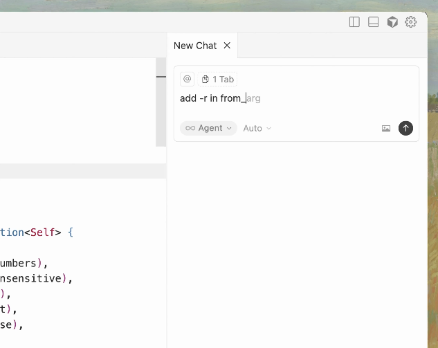438x348 pixels.
Task: Click the editor minimap scrollbar area
Action: click(x=161, y=102)
